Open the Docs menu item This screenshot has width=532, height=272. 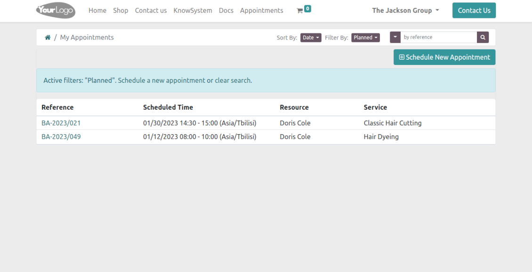(x=226, y=10)
